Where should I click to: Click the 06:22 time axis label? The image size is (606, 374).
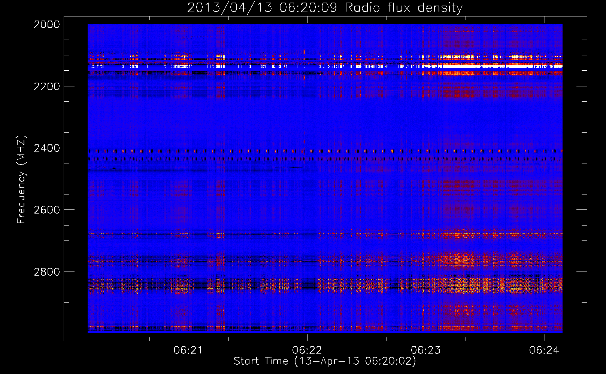point(307,350)
